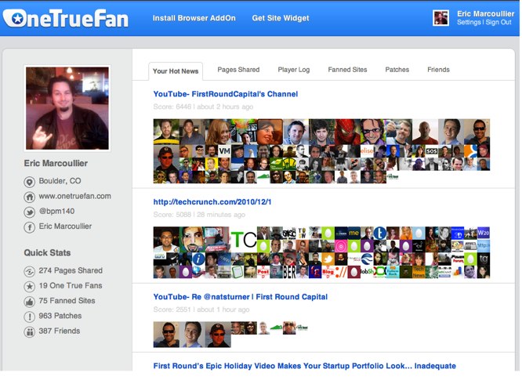Open YouTube- Re @natsturner First Round Capital
522x380 pixels.
tap(241, 297)
